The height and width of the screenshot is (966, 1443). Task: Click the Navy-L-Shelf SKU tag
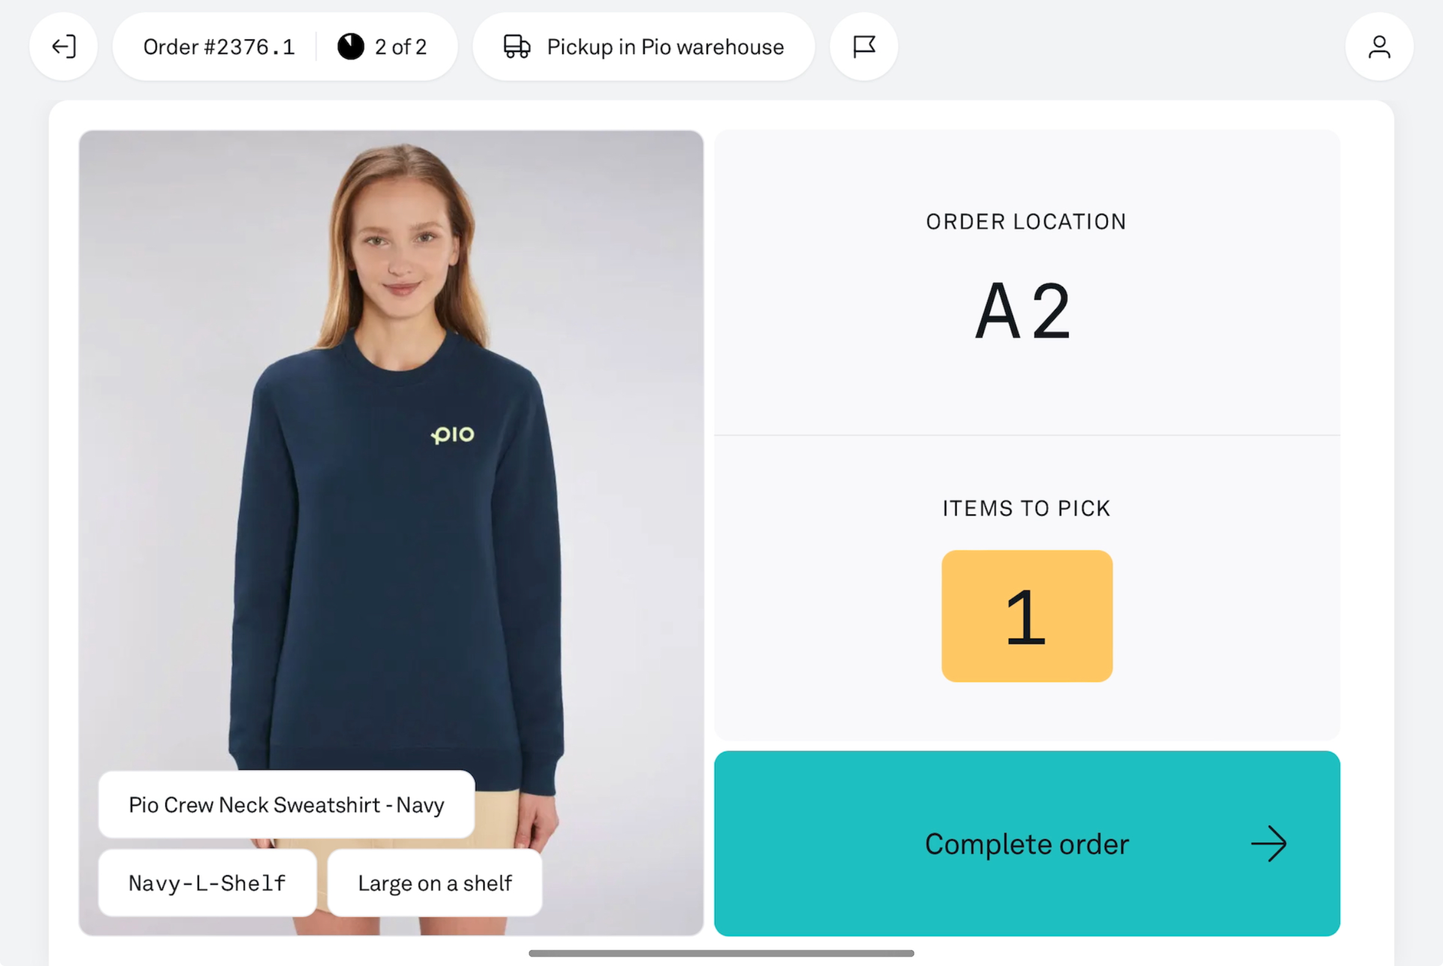pos(207,883)
